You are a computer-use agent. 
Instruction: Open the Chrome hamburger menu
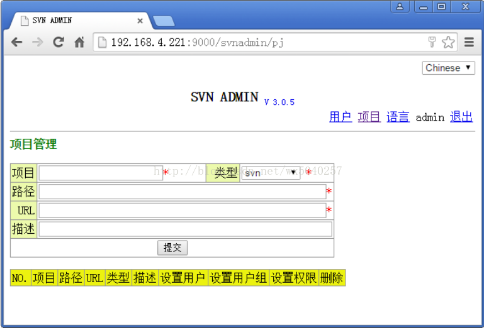pos(469,42)
